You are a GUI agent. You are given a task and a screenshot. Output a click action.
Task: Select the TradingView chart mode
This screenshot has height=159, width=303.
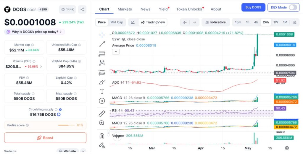point(153,22)
